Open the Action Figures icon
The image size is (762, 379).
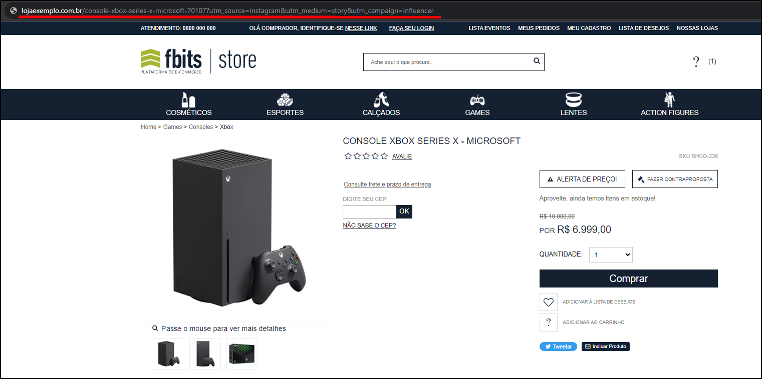[x=670, y=100]
